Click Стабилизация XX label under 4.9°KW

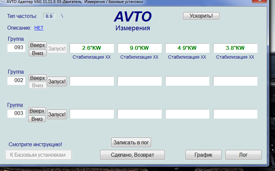click(x=187, y=57)
